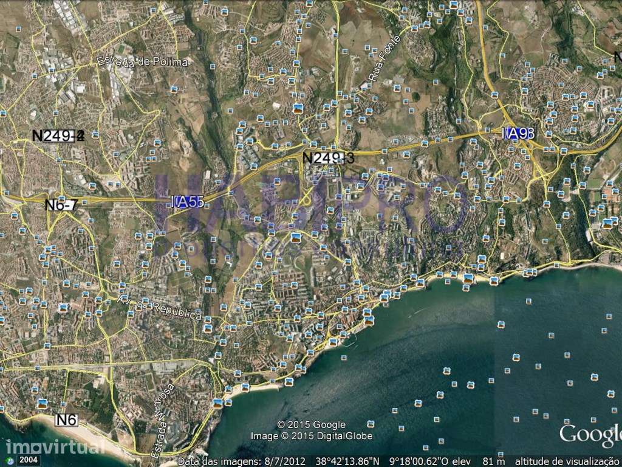Click the N249-4 road label
This screenshot has height=467, width=622.
[x=58, y=136]
